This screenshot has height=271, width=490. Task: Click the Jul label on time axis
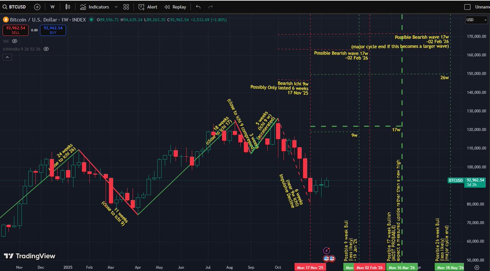point(208,267)
